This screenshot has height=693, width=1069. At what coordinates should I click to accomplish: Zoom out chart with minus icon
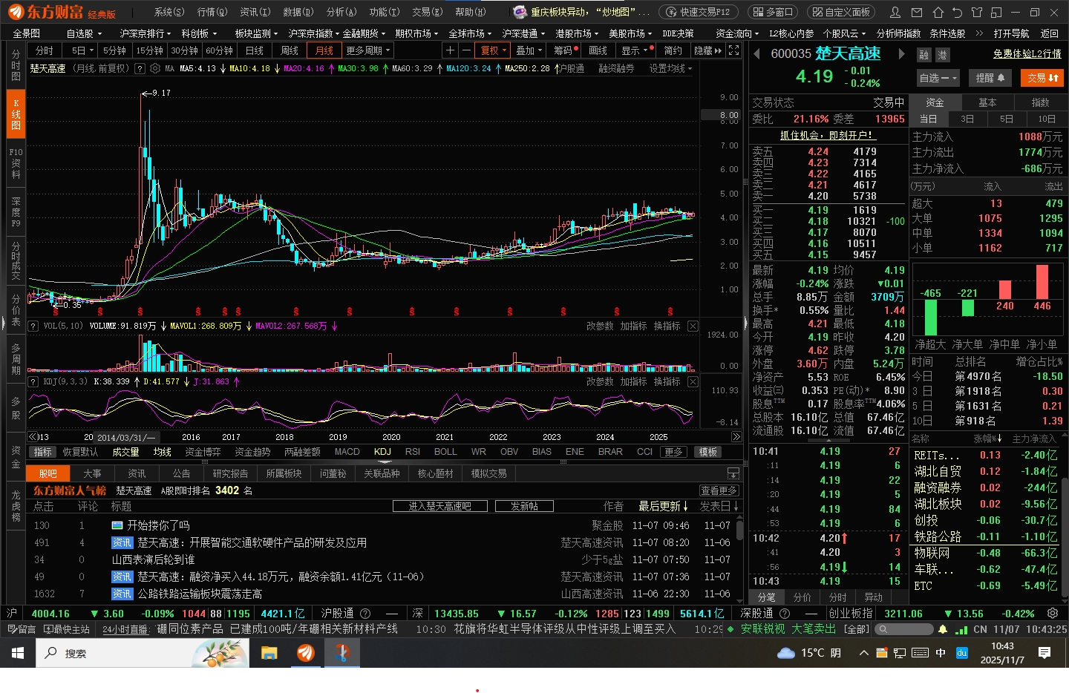465,50
